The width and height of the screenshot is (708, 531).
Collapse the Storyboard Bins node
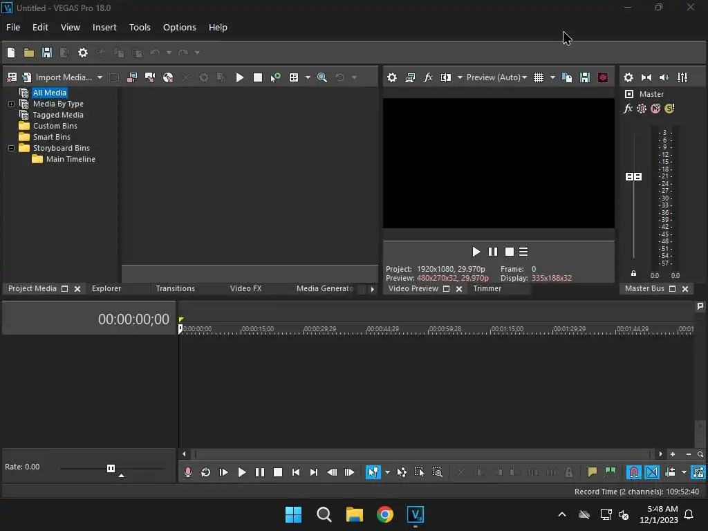point(11,148)
